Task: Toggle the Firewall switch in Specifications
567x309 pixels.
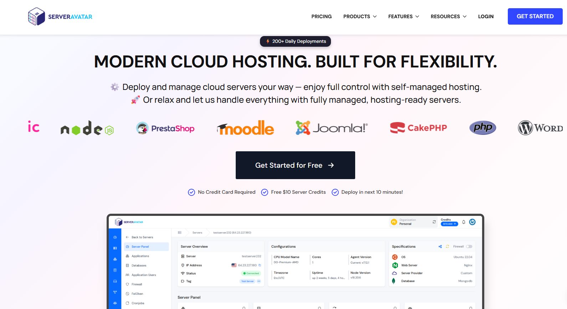Action: pyautogui.click(x=469, y=247)
